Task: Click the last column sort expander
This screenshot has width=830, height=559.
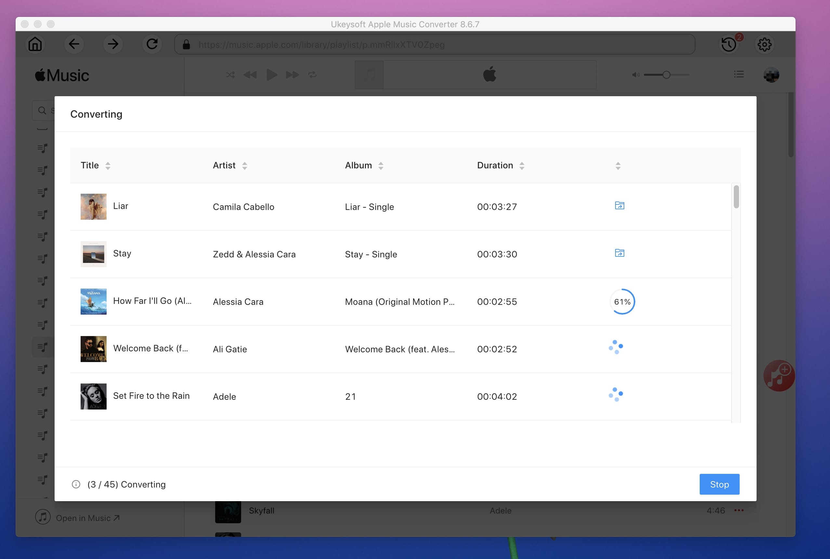Action: tap(618, 165)
